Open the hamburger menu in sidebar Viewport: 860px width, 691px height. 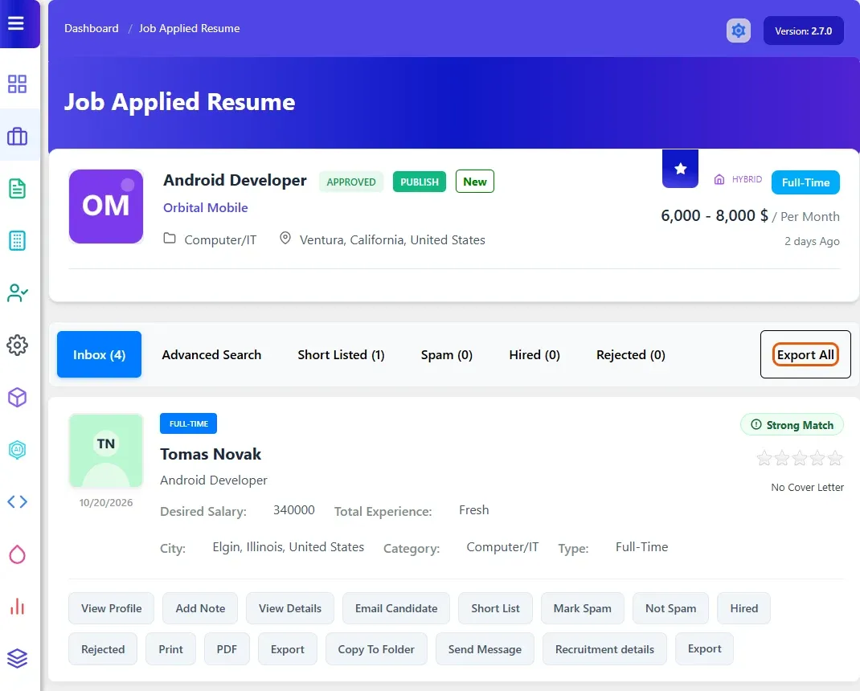click(16, 23)
